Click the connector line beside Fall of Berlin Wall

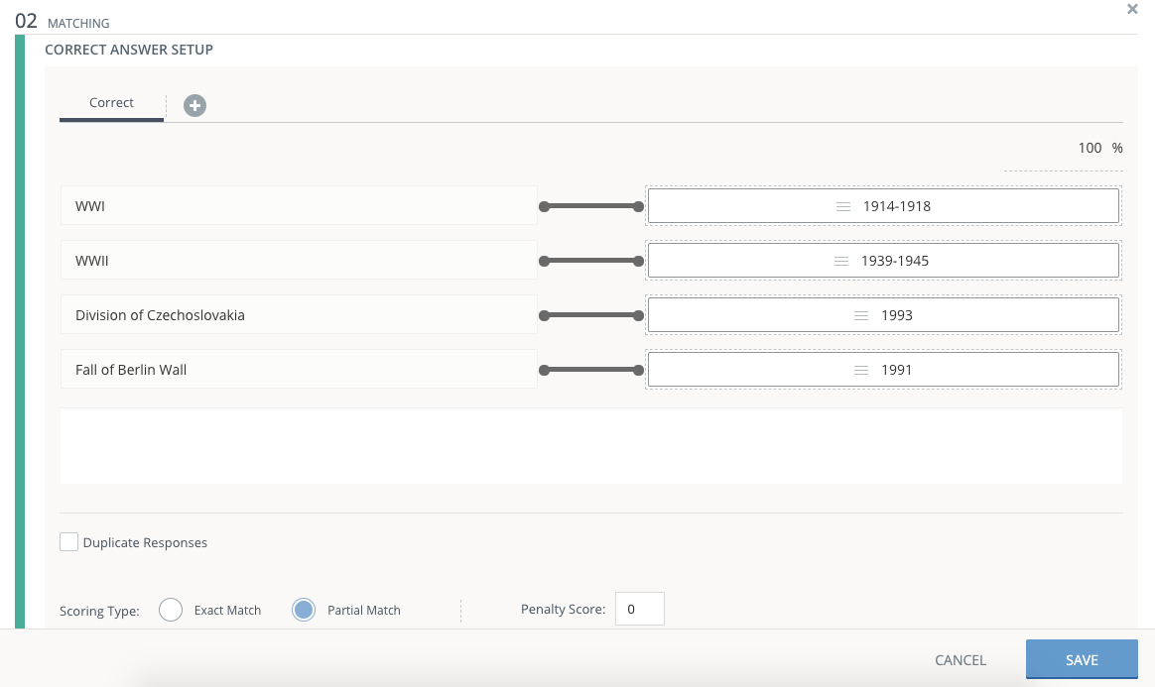pyautogui.click(x=591, y=370)
